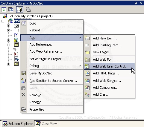Open the Debug submenu
The image size is (144, 127).
tap(52, 66)
